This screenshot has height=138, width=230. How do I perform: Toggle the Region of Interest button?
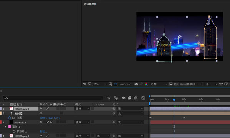171,84
